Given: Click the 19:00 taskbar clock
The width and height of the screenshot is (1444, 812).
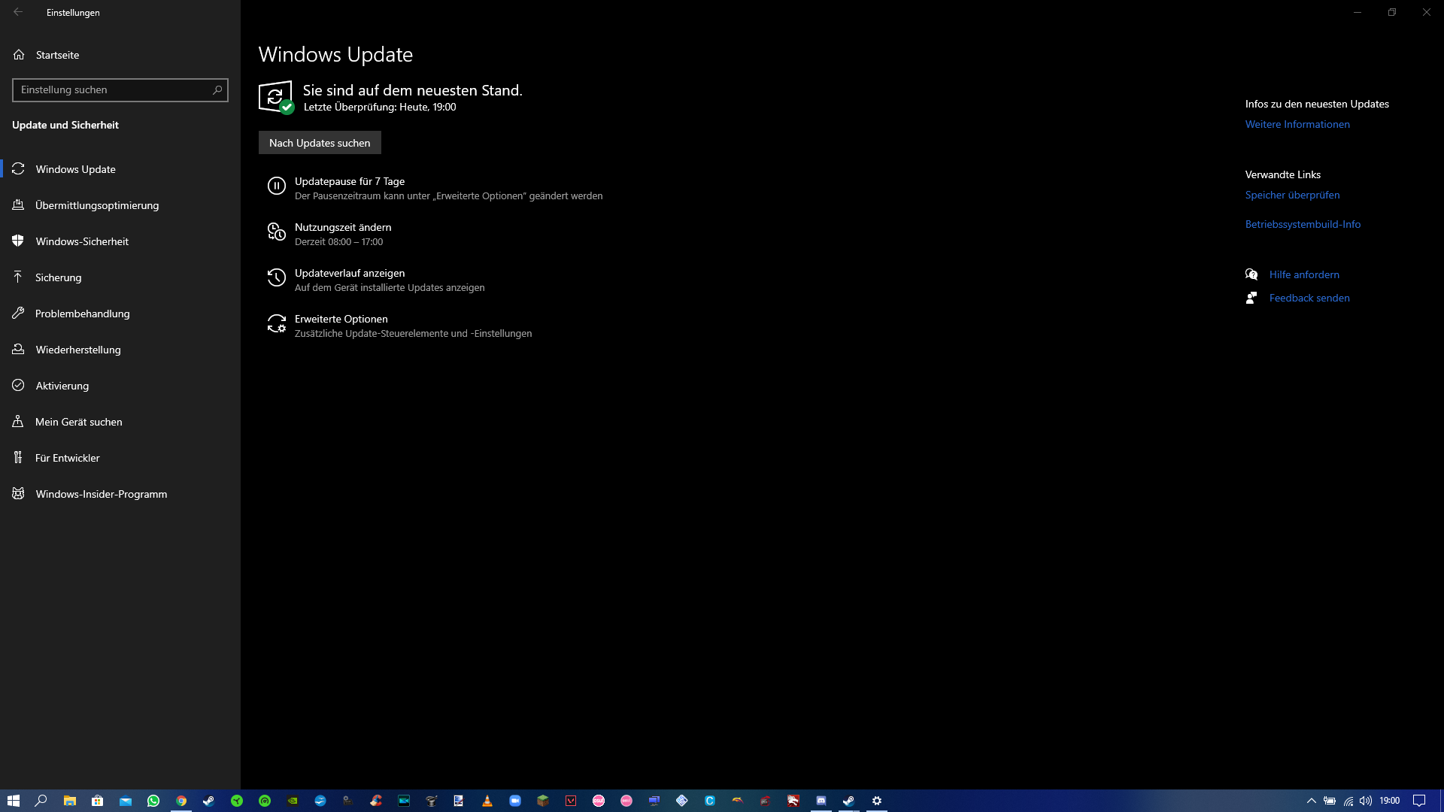Looking at the screenshot, I should point(1390,801).
